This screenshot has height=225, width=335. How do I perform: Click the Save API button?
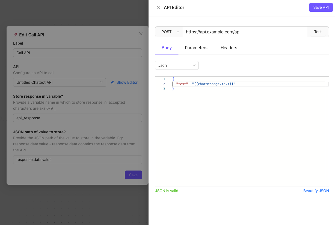click(x=321, y=7)
